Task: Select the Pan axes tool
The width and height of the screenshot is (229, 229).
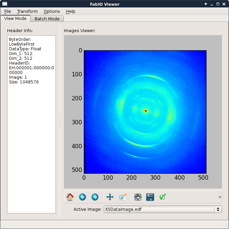Action: 110,197
